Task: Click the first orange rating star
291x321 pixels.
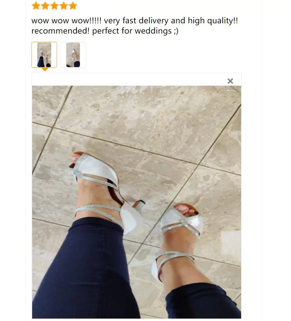Action: tap(36, 6)
